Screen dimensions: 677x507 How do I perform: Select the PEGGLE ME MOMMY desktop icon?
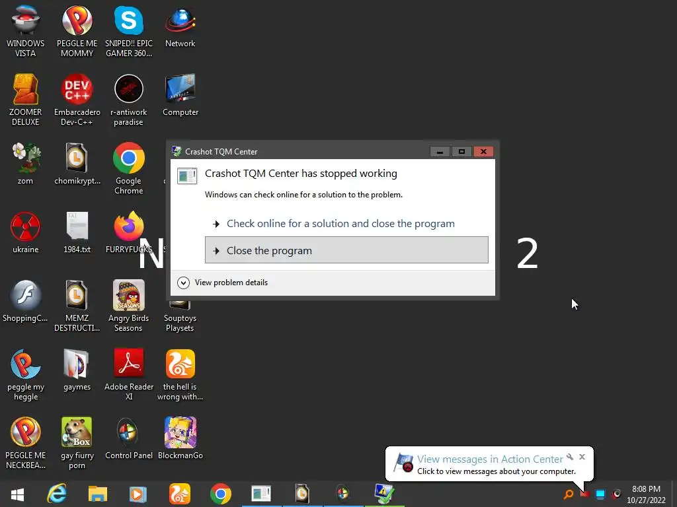pyautogui.click(x=77, y=31)
